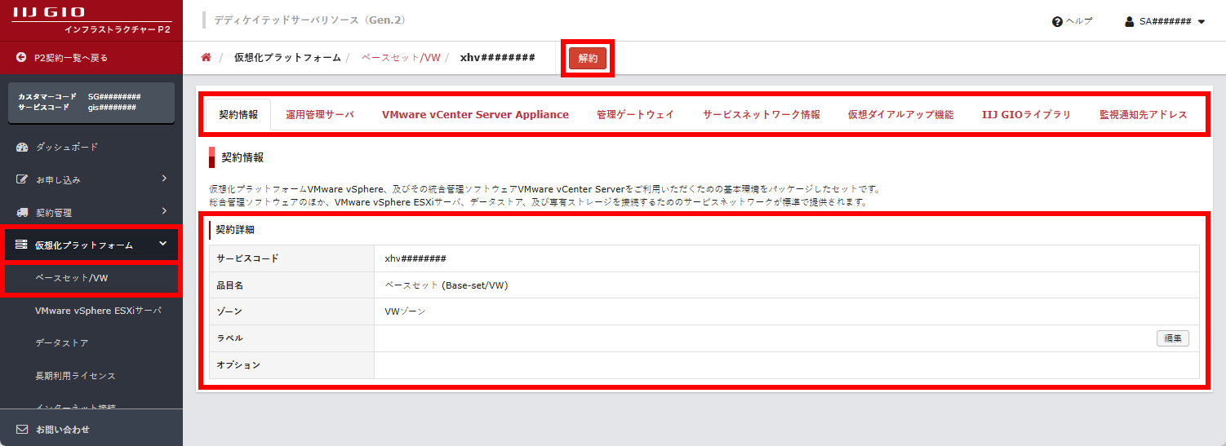
Task: Click the home icon in breadcrumb
Action: [x=206, y=58]
